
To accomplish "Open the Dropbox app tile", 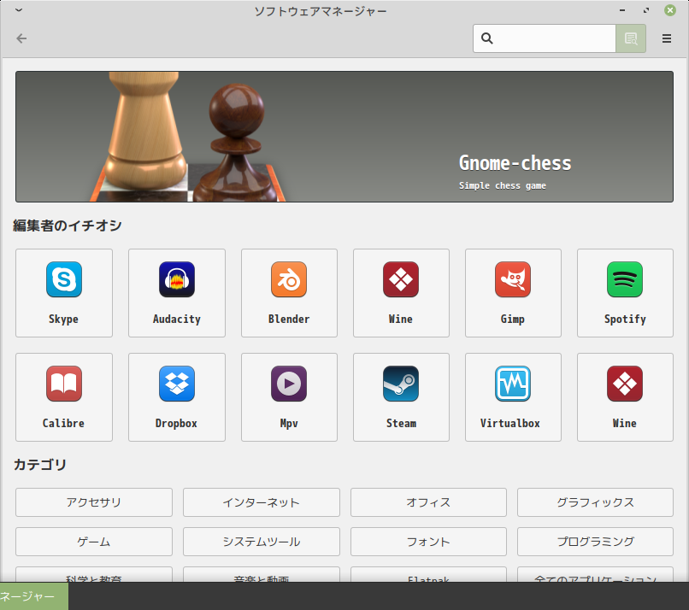I will click(177, 397).
